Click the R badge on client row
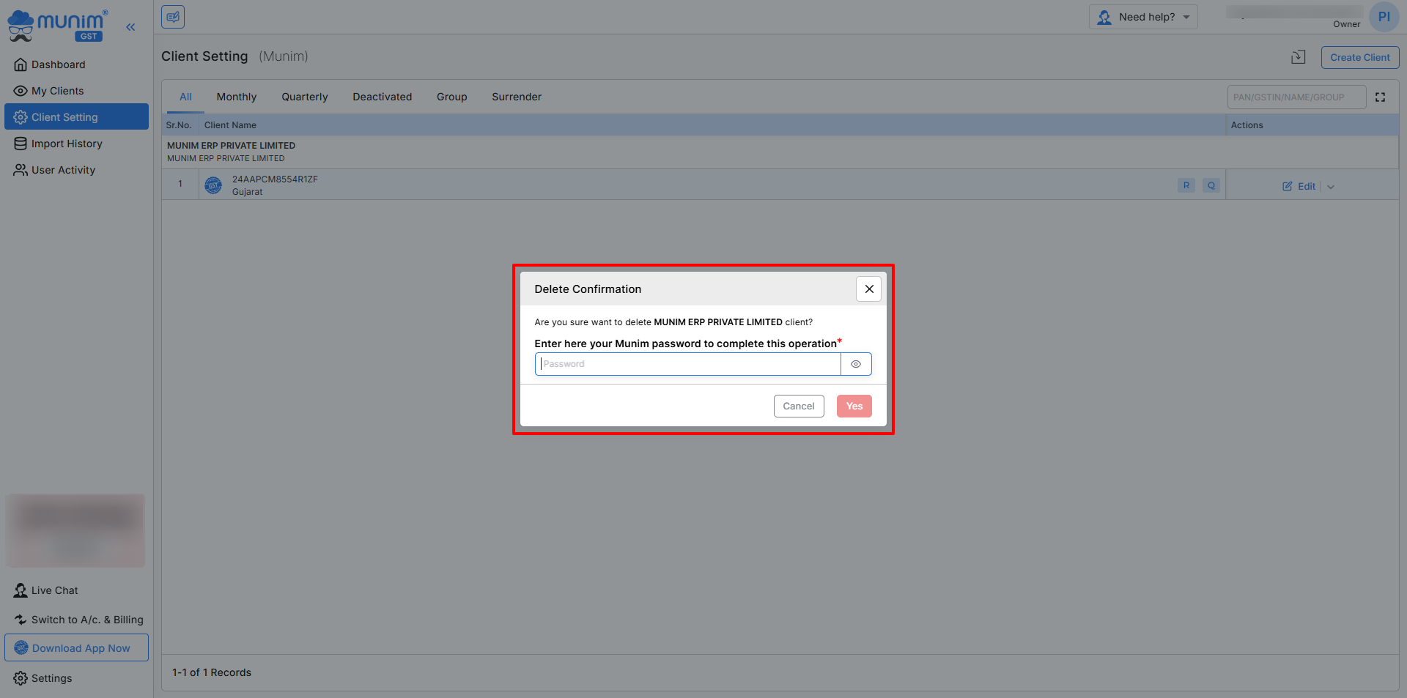Image resolution: width=1407 pixels, height=698 pixels. pyautogui.click(x=1186, y=185)
